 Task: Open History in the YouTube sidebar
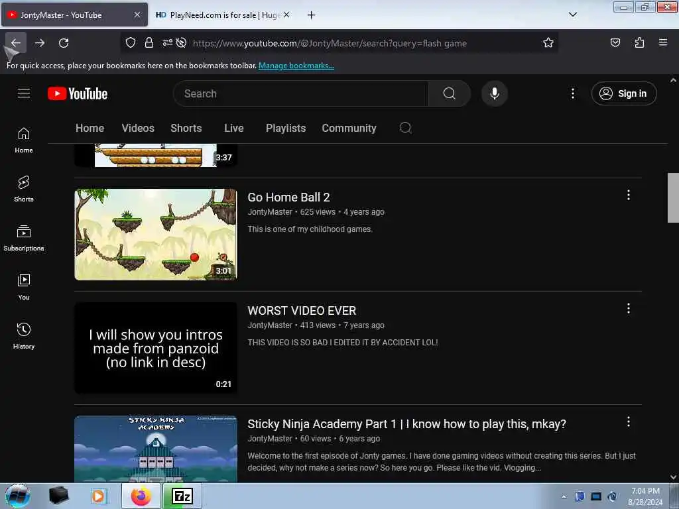tap(24, 336)
